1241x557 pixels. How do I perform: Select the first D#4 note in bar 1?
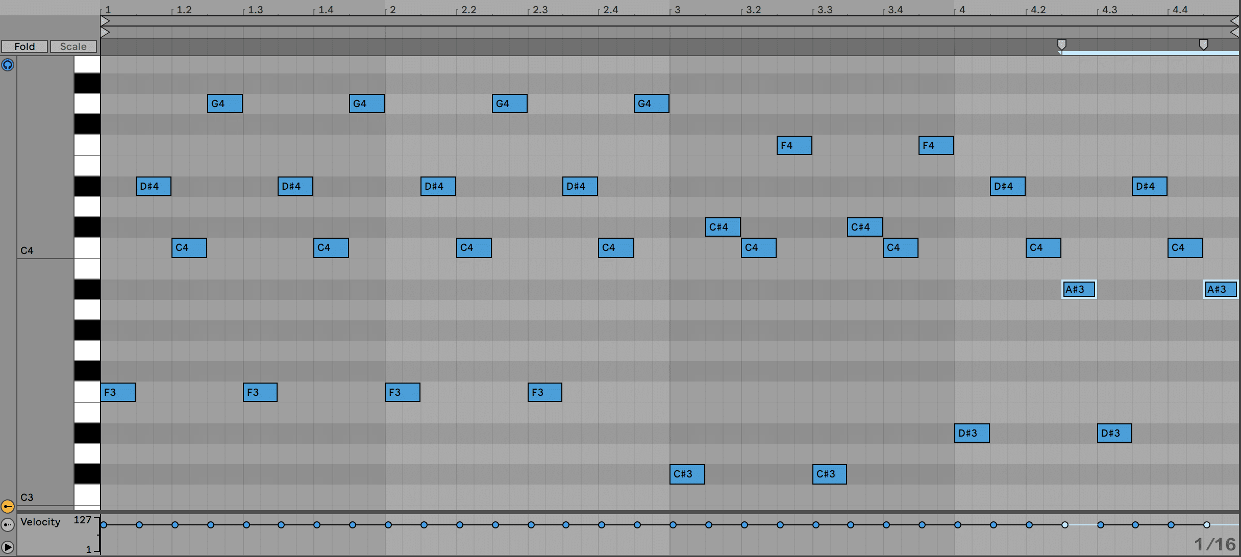click(154, 186)
